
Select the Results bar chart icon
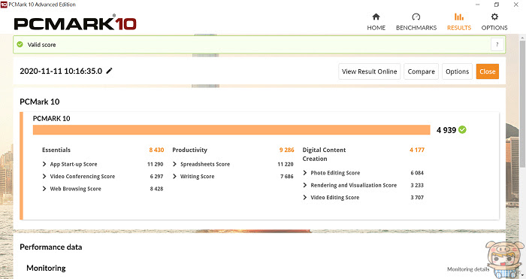[x=459, y=17]
